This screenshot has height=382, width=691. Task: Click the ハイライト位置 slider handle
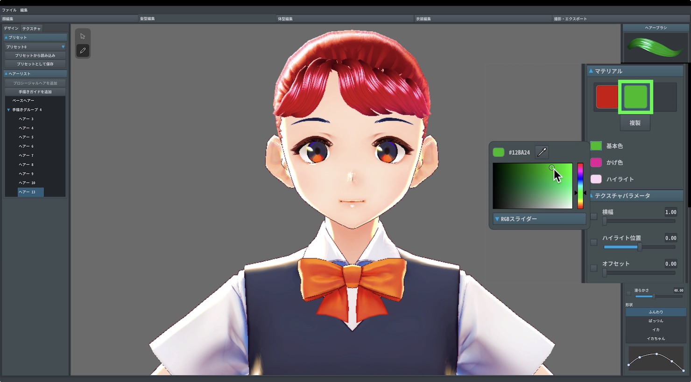(640, 247)
